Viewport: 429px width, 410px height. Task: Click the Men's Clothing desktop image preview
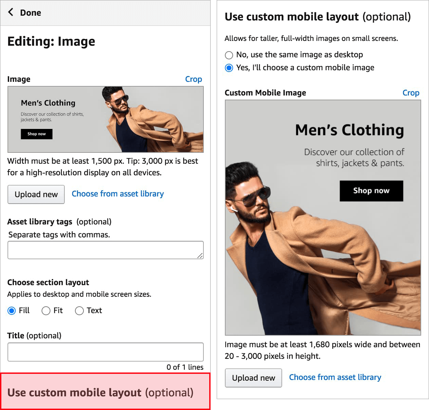tap(106, 119)
